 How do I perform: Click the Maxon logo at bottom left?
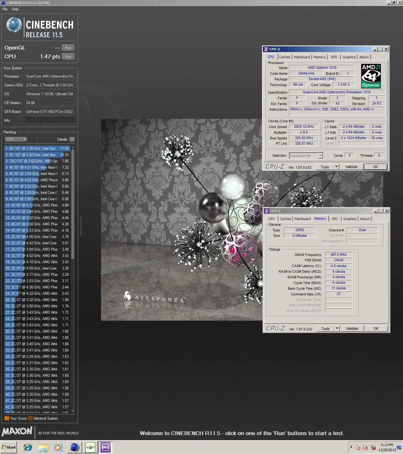17,431
